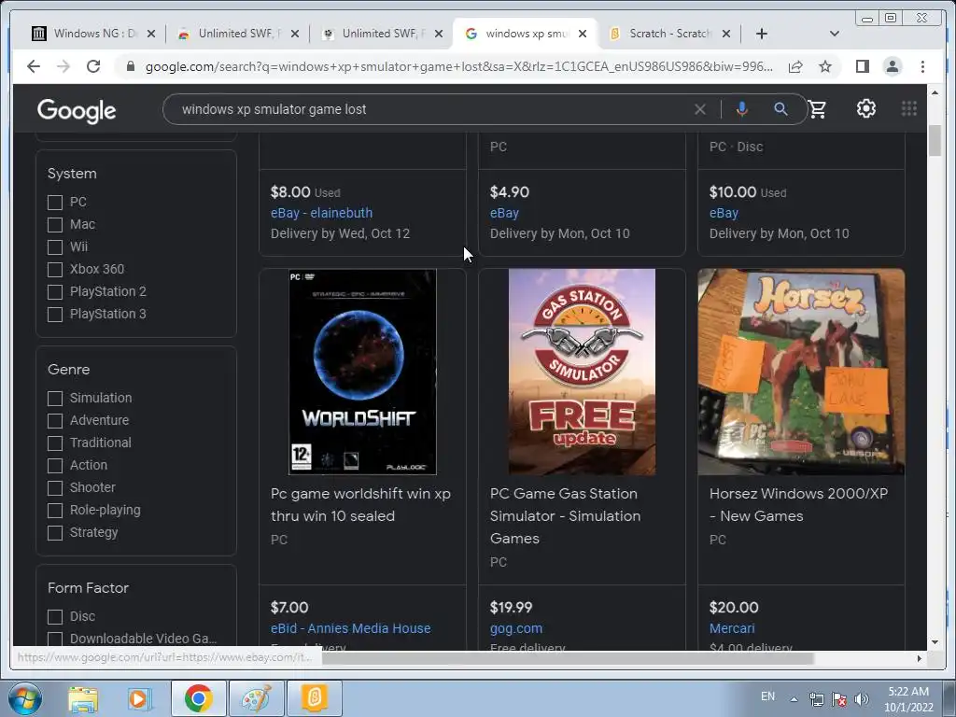Check the Mac system filter

55,224
